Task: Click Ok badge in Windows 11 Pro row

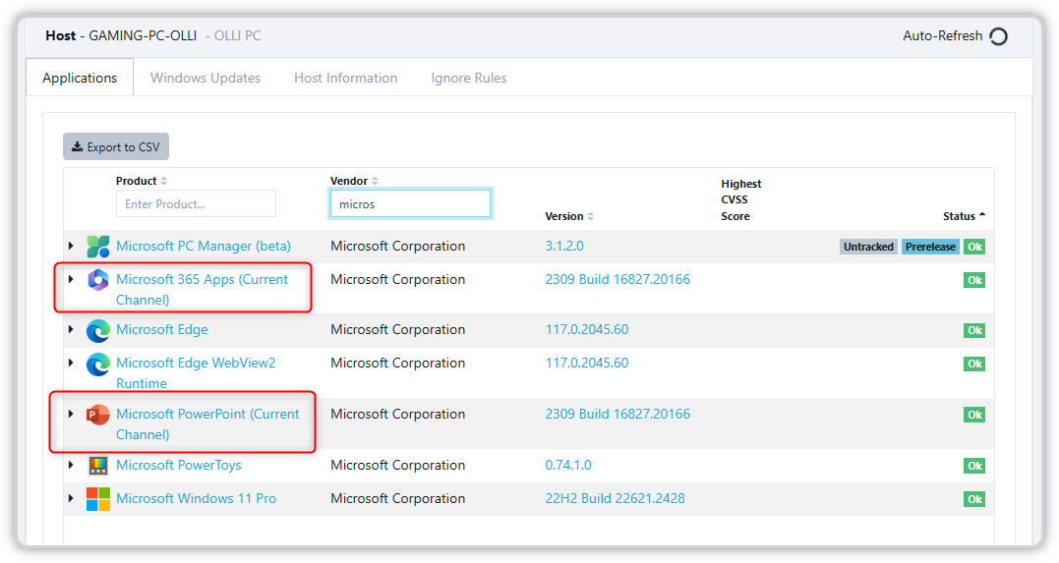Action: point(973,499)
